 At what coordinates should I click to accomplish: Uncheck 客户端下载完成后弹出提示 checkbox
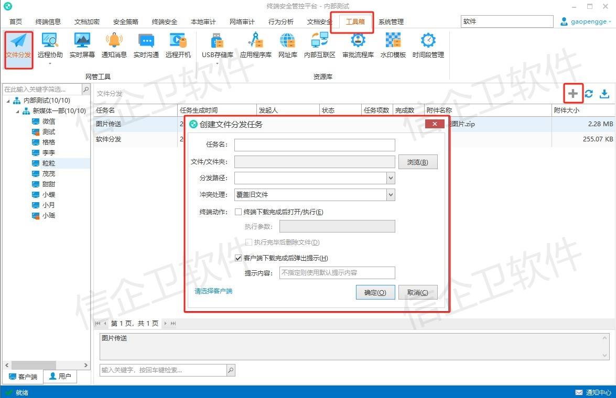[x=239, y=258]
